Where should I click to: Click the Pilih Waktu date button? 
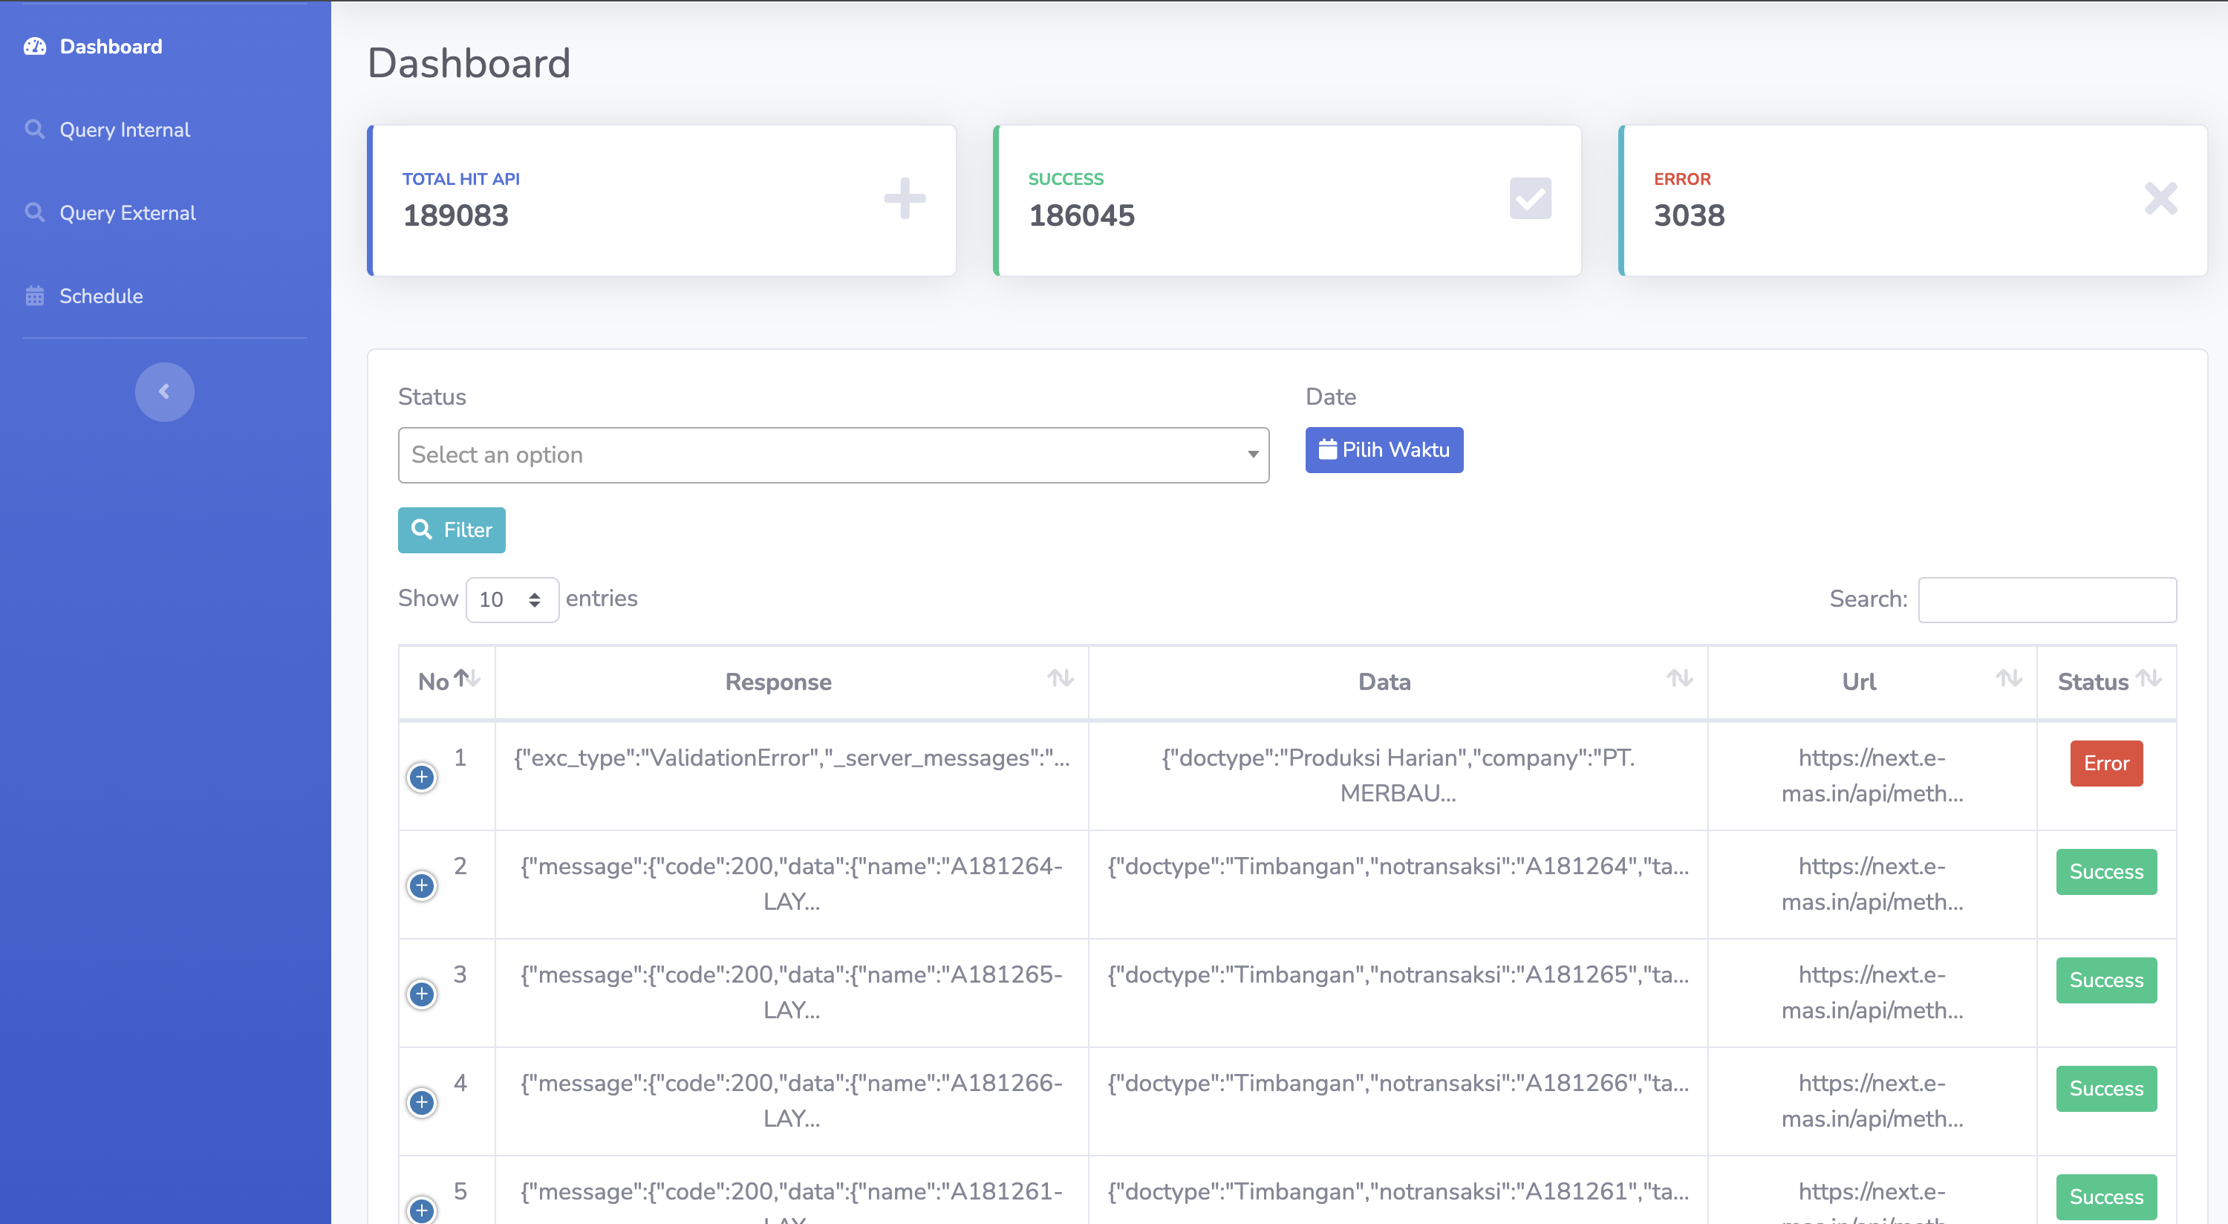tap(1384, 450)
